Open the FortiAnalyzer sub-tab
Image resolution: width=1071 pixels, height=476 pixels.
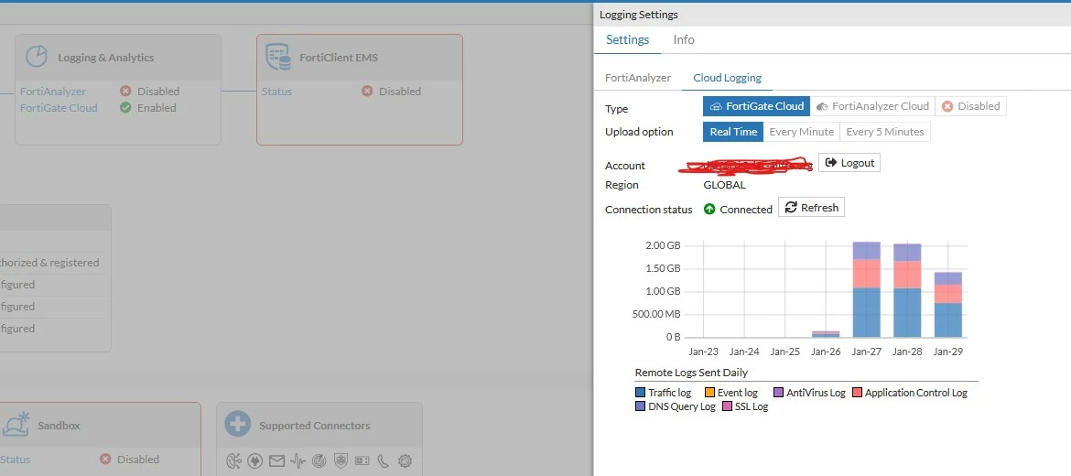tap(638, 78)
